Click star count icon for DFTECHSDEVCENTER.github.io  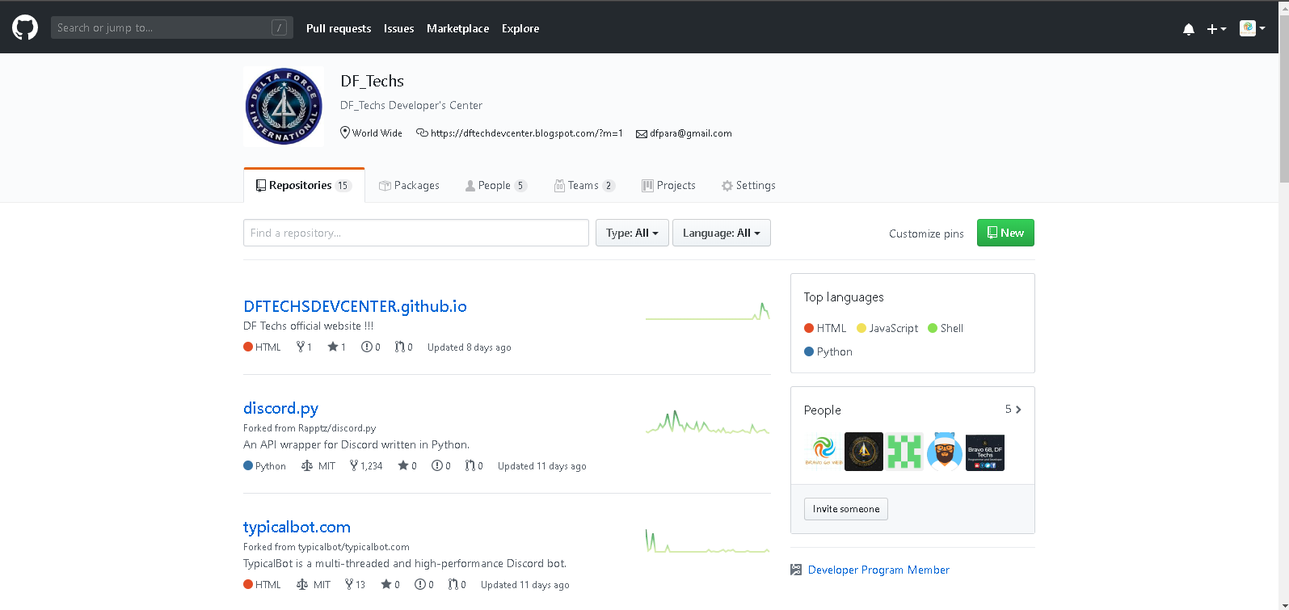pyautogui.click(x=332, y=347)
